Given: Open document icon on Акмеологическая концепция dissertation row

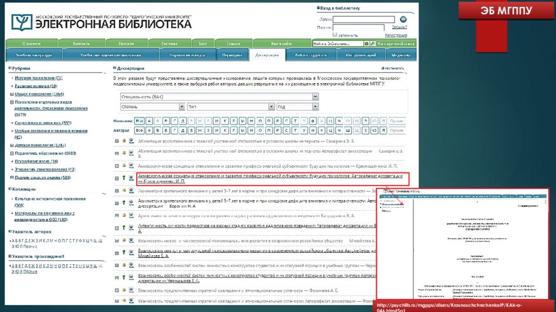Looking at the screenshot, I should [x=131, y=166].
